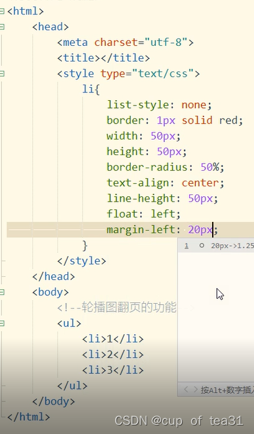Collapse the <head> block fold marker
Viewport: 254px width, 434px height.
(2, 27)
